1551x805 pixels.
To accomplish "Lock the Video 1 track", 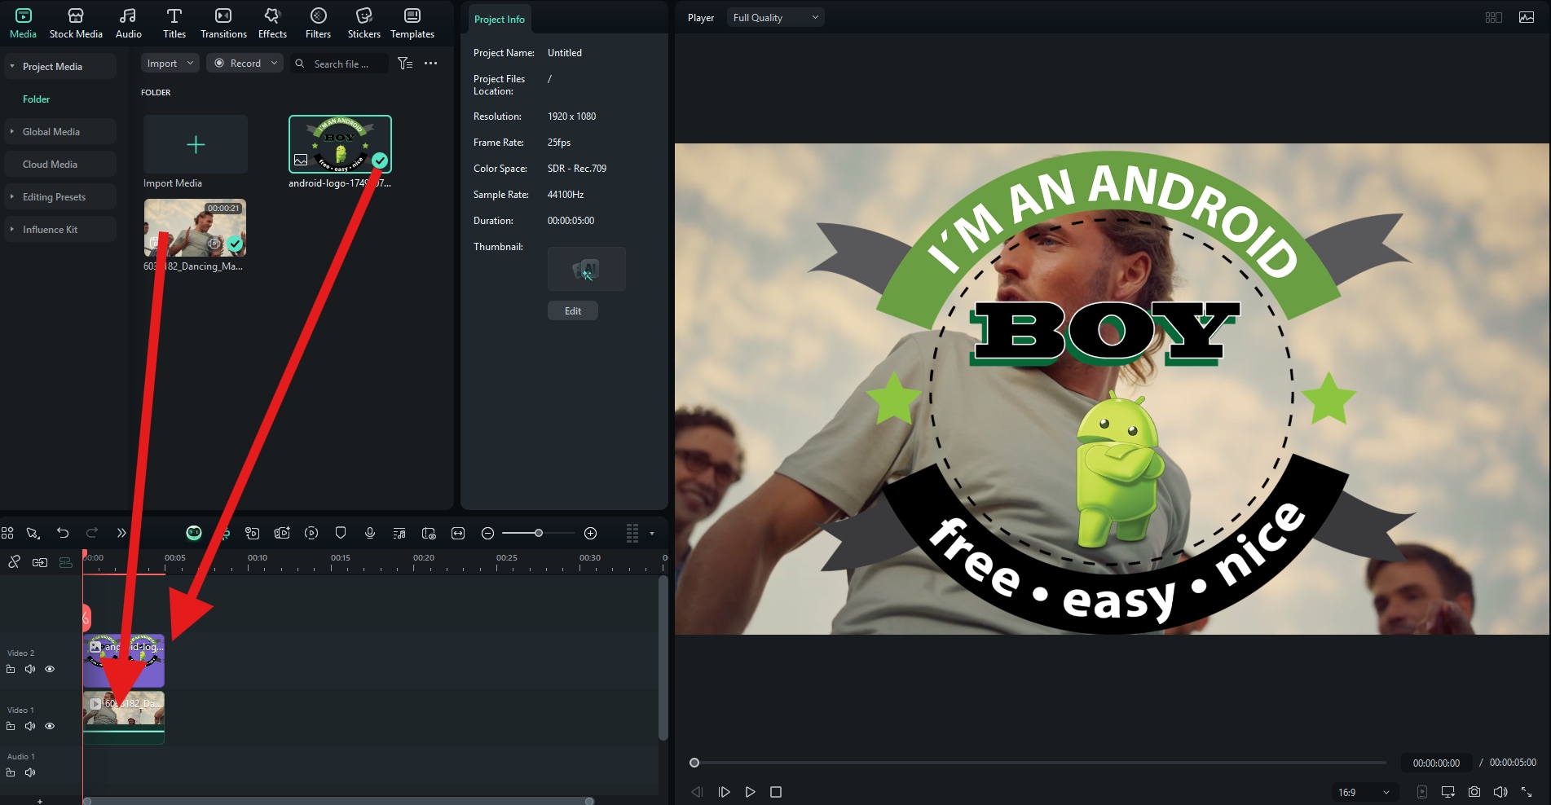I will click(x=11, y=726).
